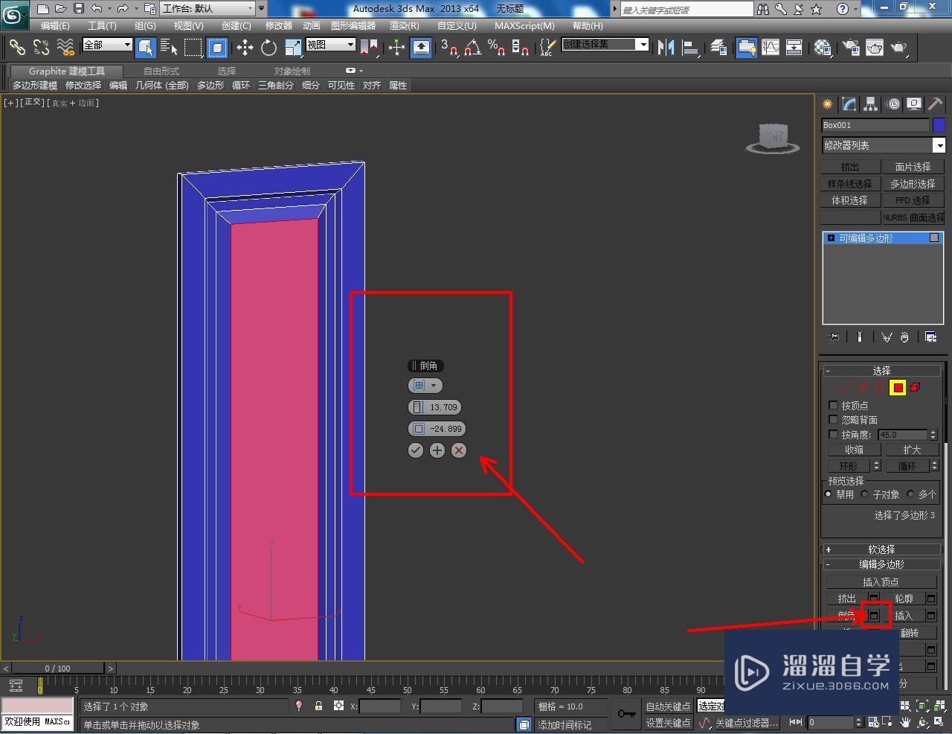Toggle Window/Crossing selection mode

tap(217, 48)
